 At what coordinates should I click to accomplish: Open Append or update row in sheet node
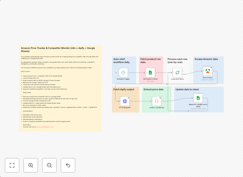click(x=198, y=98)
